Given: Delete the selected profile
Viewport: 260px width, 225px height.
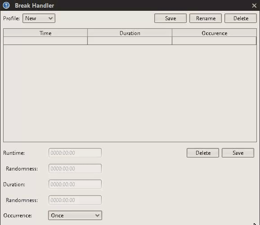Looking at the screenshot, I should tap(241, 18).
